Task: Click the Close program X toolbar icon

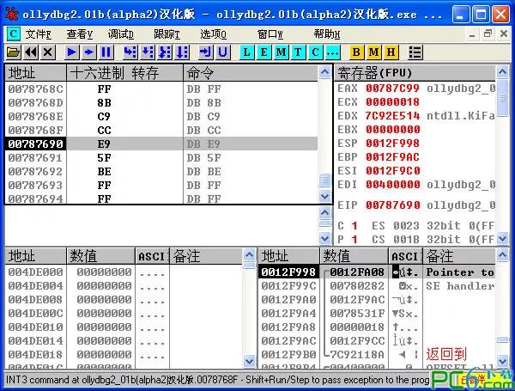Action: click(47, 52)
